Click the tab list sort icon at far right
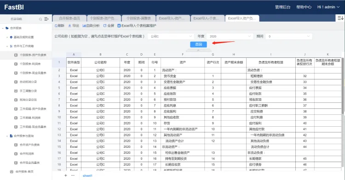Image resolution: width=345 pixels, height=180 pixels. [x=340, y=18]
